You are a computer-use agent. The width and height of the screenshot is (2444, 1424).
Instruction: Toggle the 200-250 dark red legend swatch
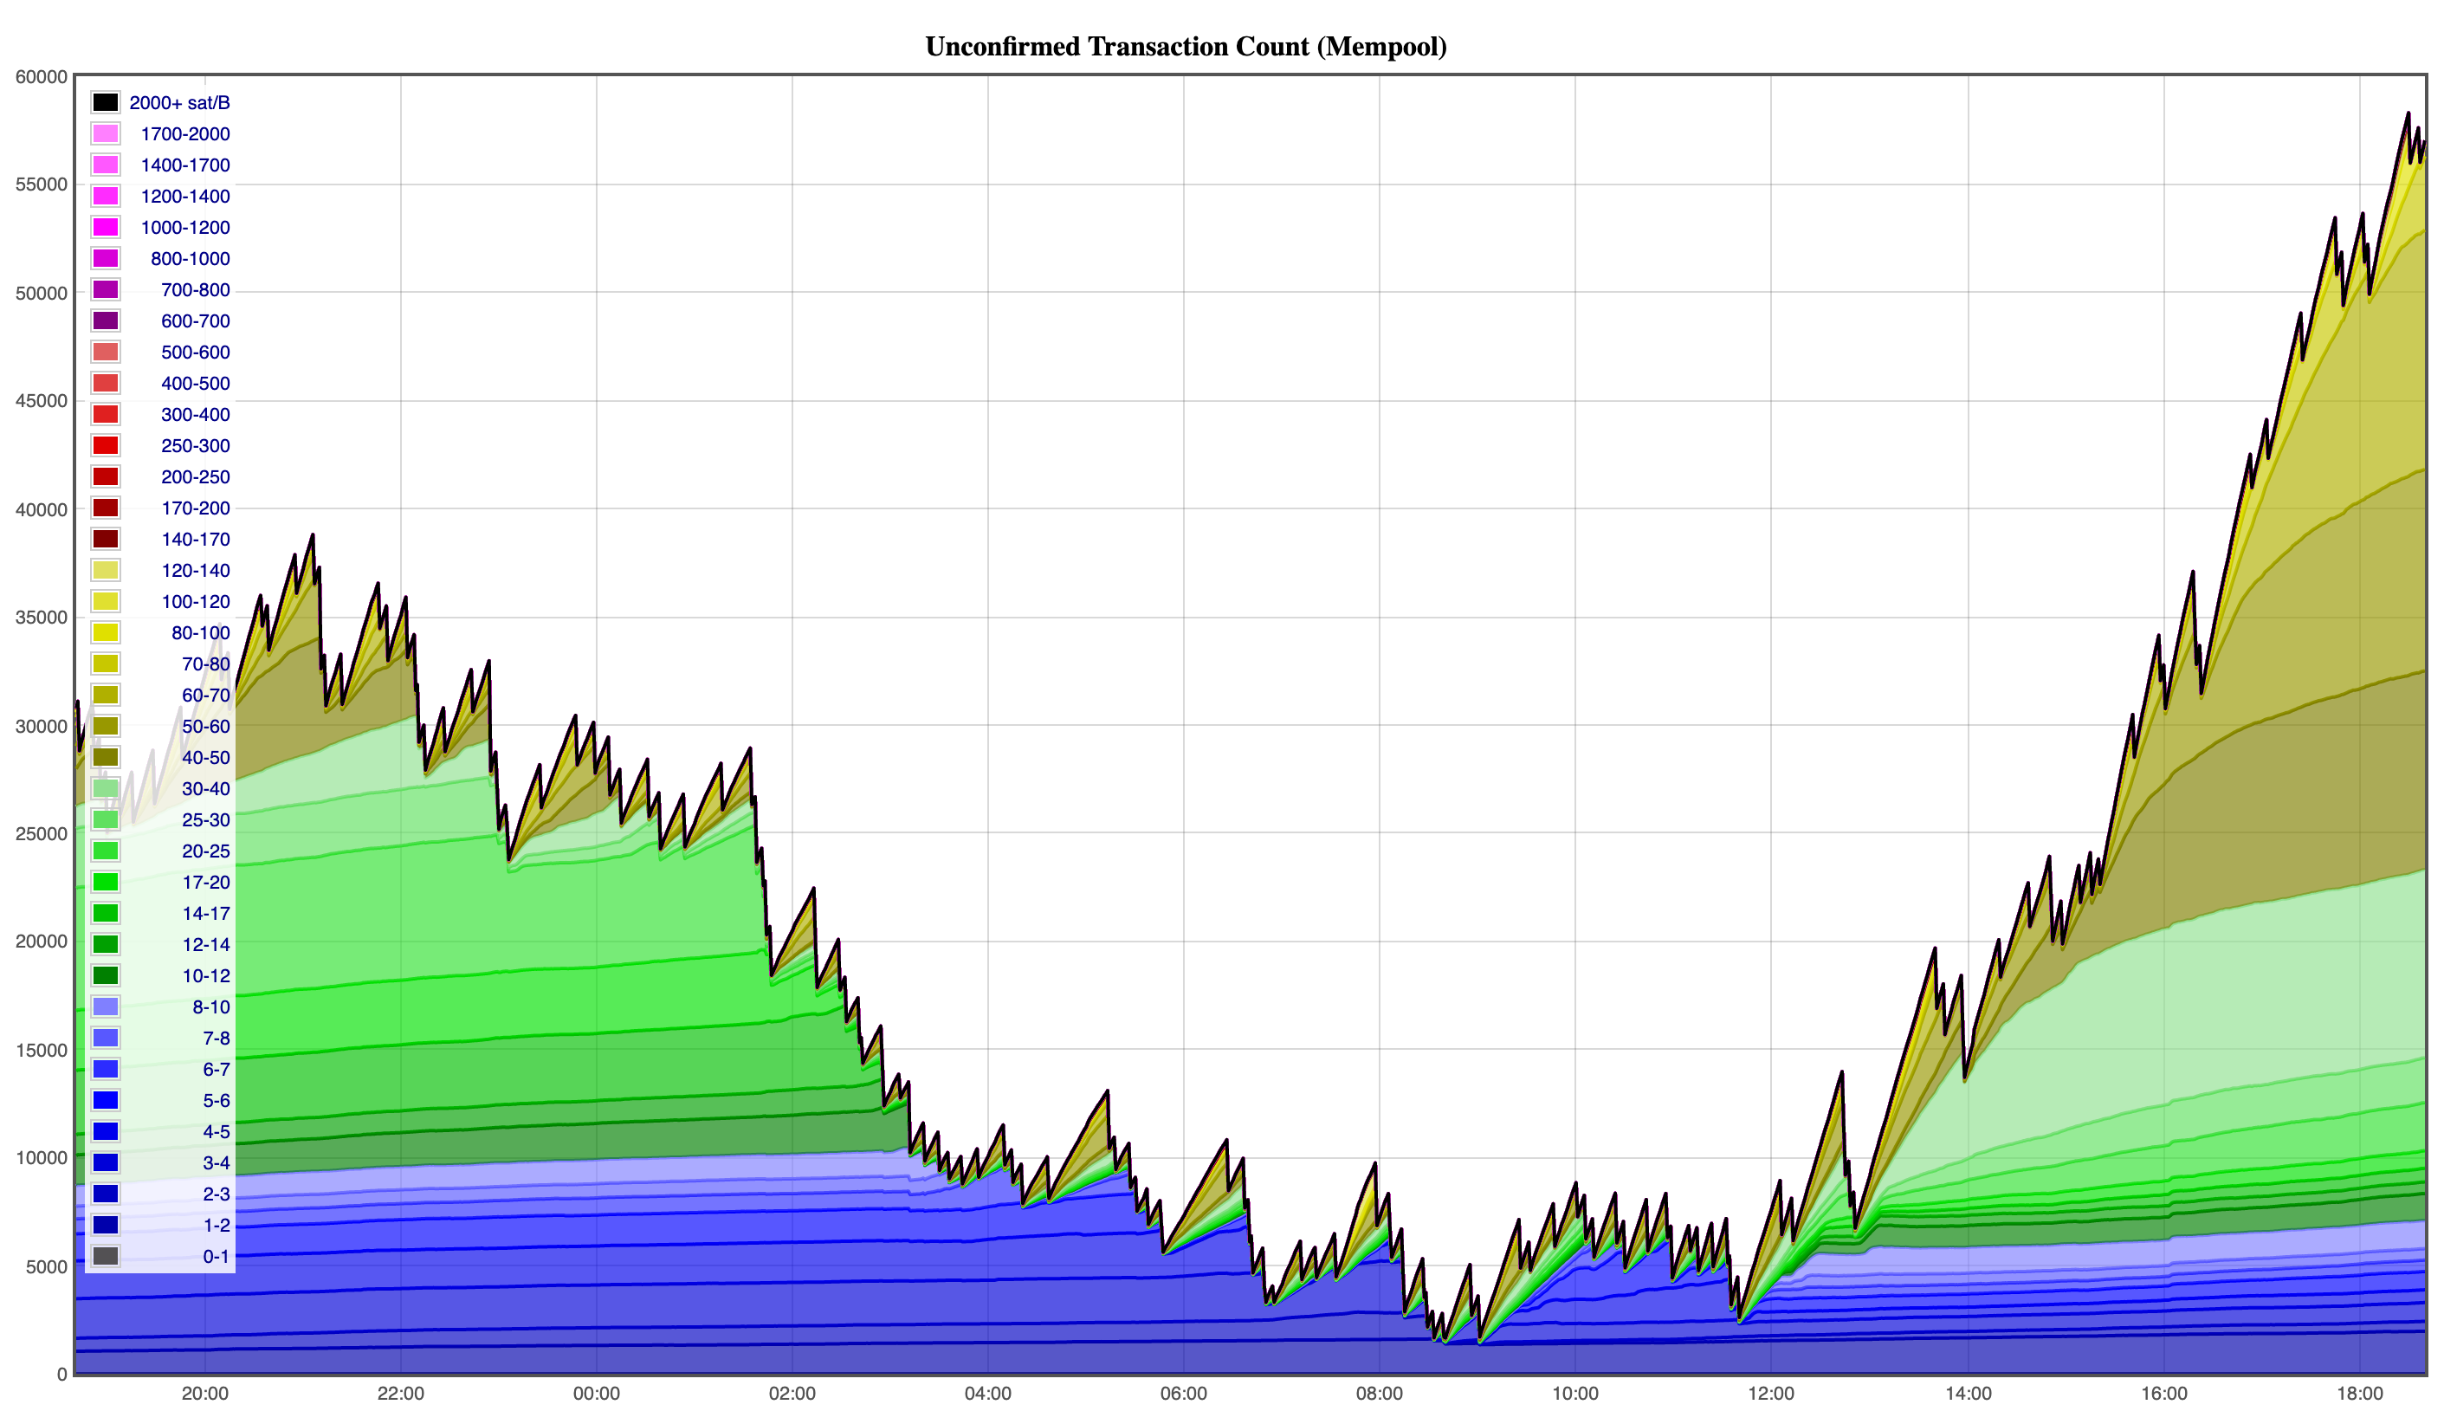(x=106, y=476)
